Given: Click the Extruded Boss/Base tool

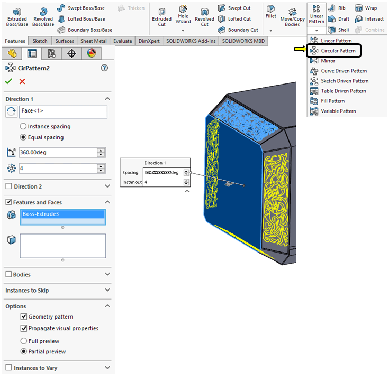Looking at the screenshot, I should tap(17, 16).
